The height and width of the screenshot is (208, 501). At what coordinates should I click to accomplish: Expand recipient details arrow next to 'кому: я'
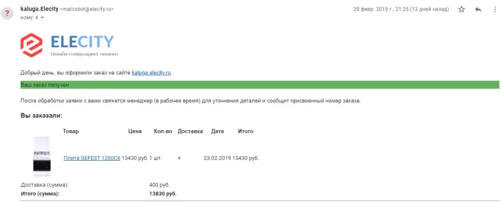[x=42, y=18]
